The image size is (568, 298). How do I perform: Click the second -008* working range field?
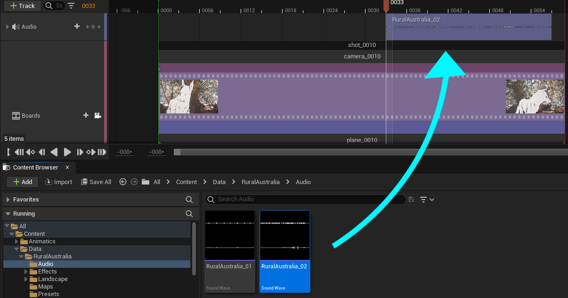click(x=156, y=152)
